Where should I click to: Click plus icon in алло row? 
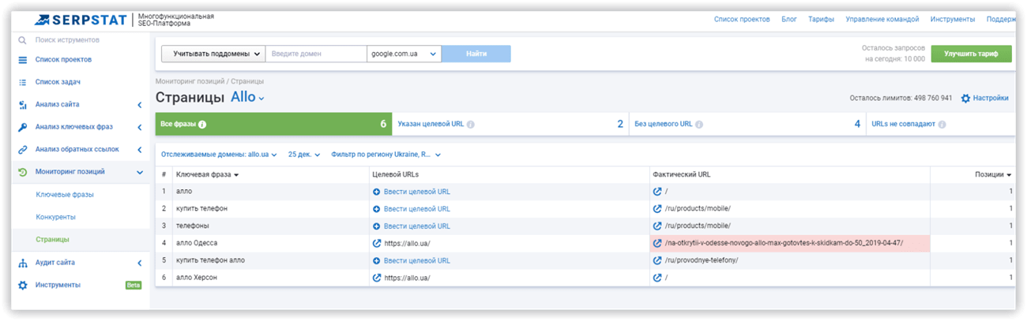coord(376,192)
